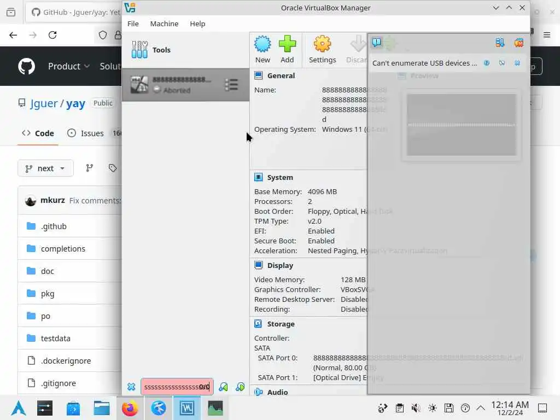The width and height of the screenshot is (560, 420).
Task: Open help for the USB devices notification
Action: coord(486,63)
